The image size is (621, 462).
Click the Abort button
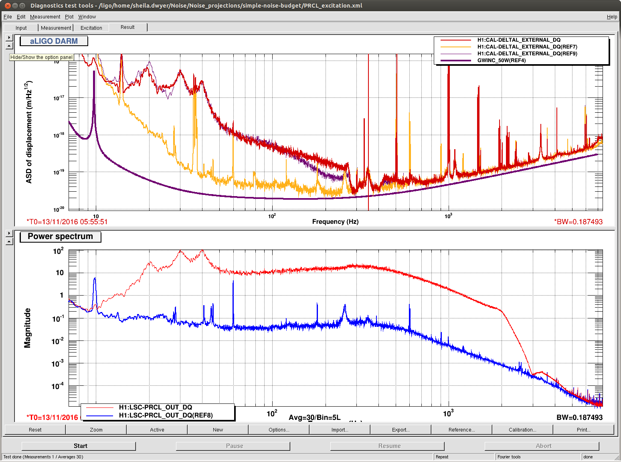pyautogui.click(x=542, y=446)
